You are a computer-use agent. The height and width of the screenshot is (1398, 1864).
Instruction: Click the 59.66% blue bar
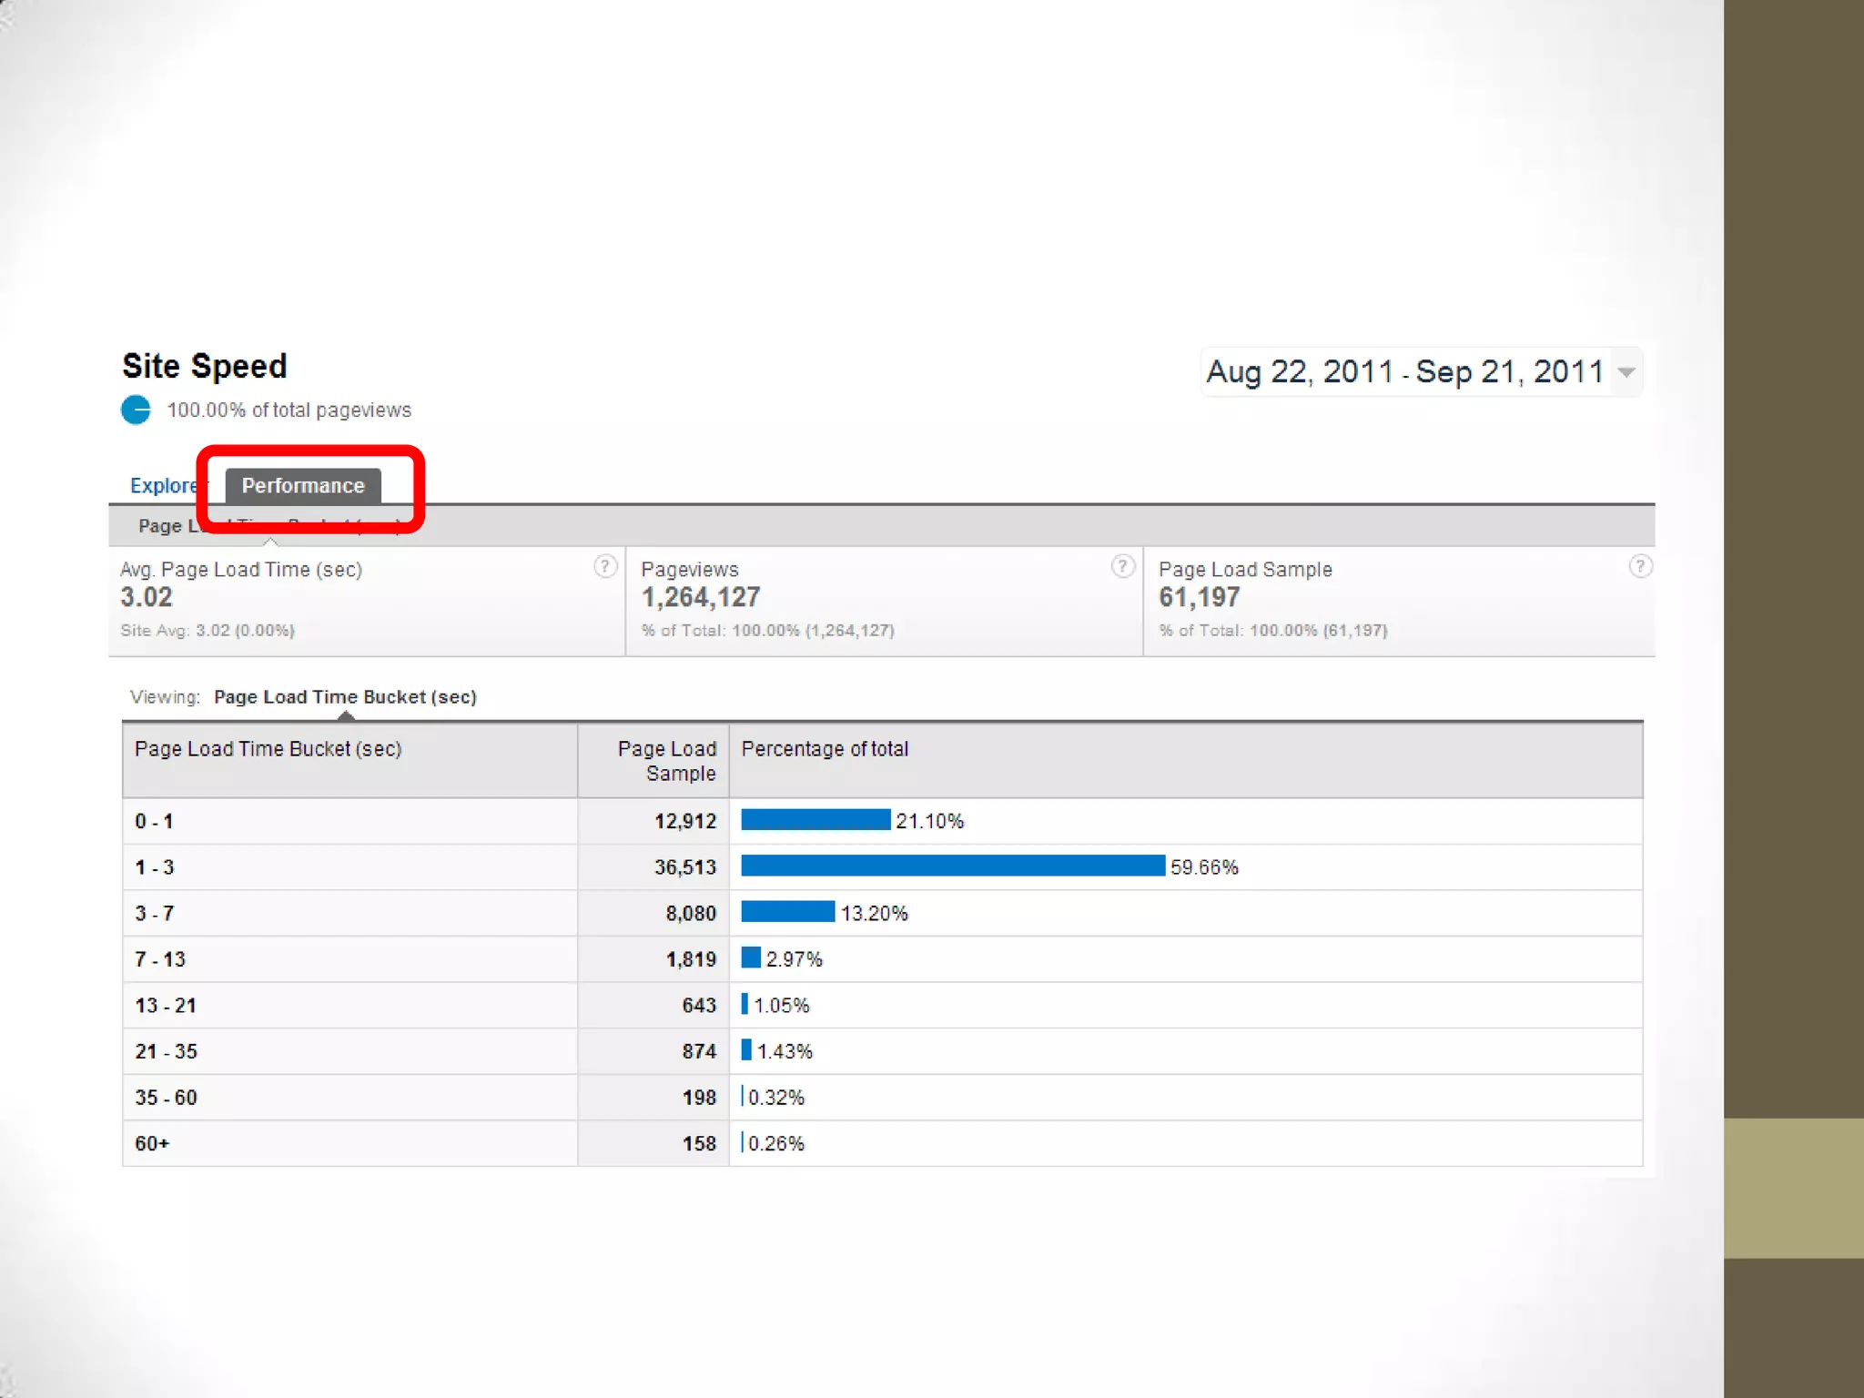(x=952, y=866)
